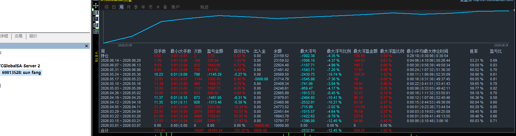Click the 2026.03.15 chart date label
516x136 pixels.
[125, 45]
